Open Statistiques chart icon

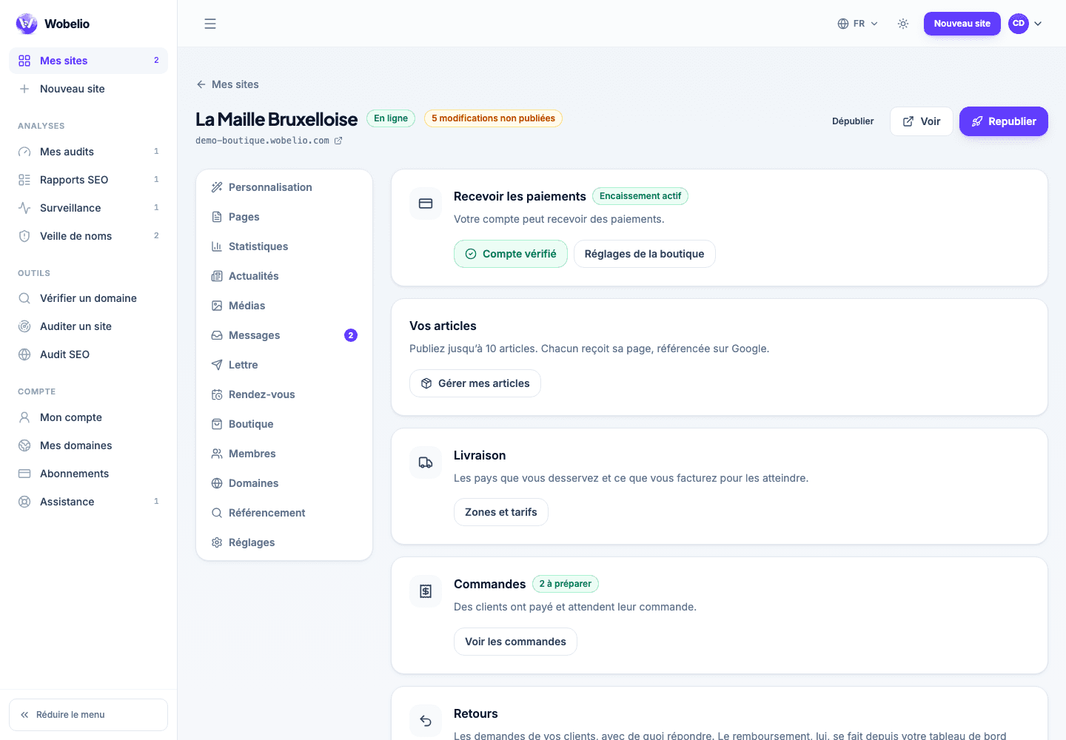coord(217,246)
